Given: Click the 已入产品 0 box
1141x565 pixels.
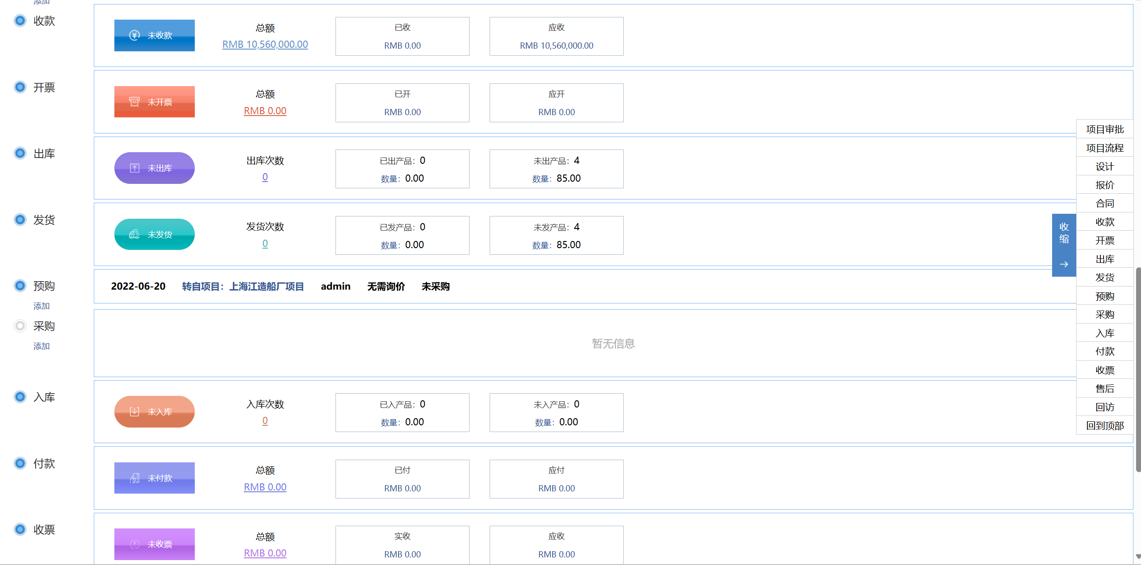Looking at the screenshot, I should click(x=402, y=413).
